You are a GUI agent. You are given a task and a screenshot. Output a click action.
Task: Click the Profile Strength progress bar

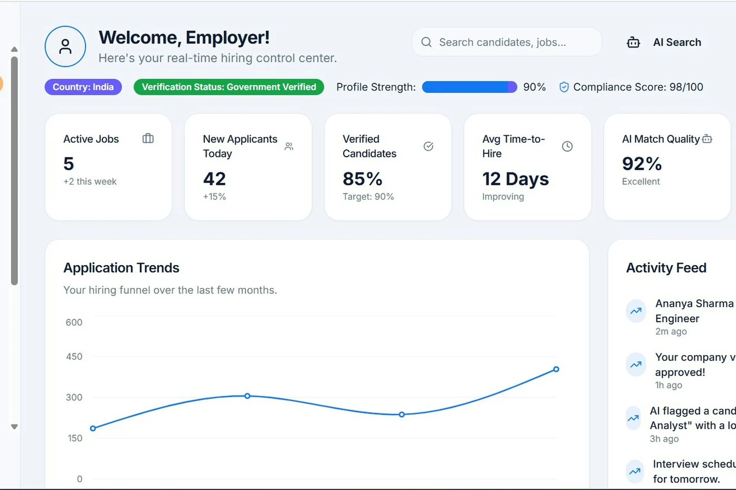click(469, 87)
